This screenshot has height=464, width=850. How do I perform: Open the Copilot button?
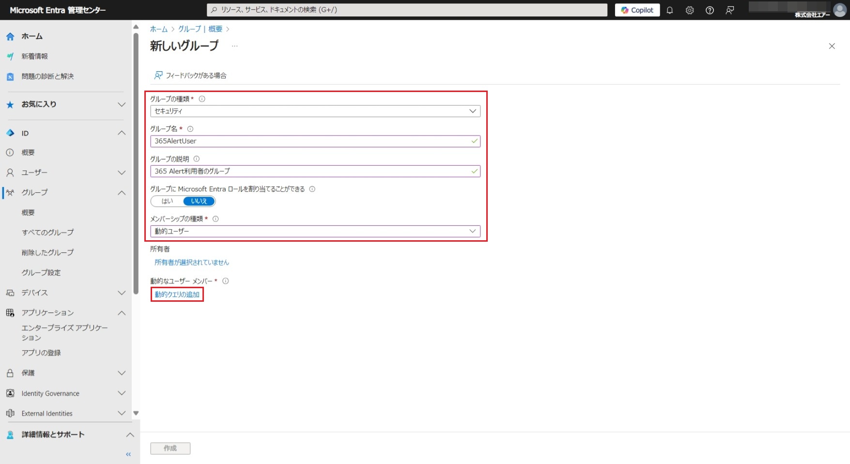(x=637, y=10)
